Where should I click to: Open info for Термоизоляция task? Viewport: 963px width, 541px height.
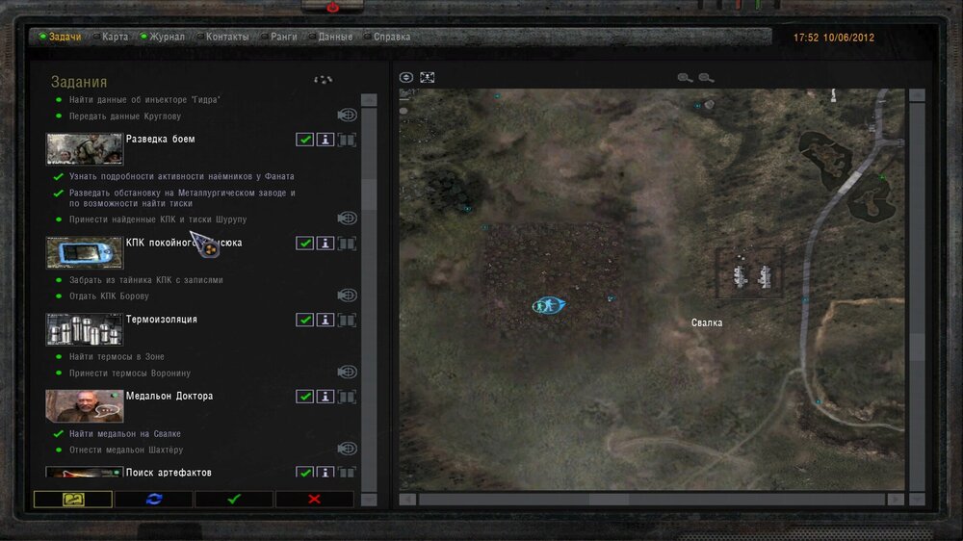[x=325, y=320]
